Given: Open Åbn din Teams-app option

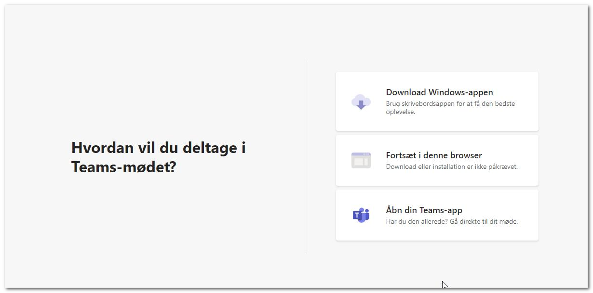Looking at the screenshot, I should [x=437, y=215].
